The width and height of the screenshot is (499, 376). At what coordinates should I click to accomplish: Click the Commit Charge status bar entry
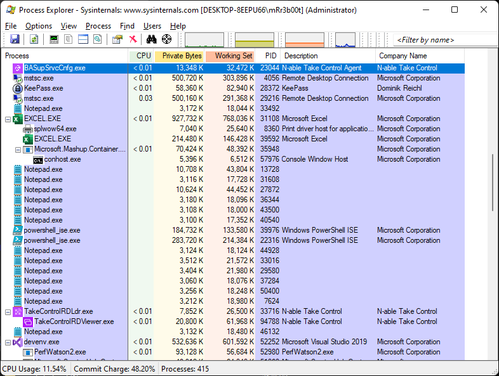114,369
